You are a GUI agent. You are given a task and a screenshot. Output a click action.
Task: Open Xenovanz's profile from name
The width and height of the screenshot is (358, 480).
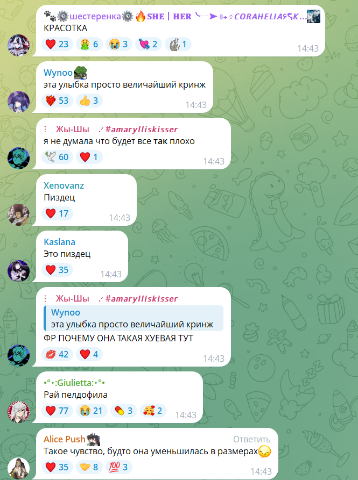[x=64, y=185]
